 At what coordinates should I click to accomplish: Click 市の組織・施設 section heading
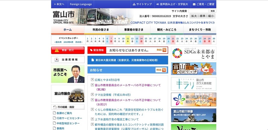click(x=68, y=107)
